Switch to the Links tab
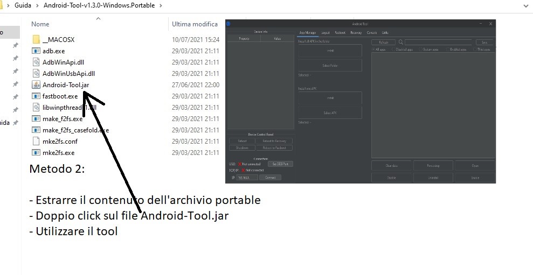 (x=385, y=33)
